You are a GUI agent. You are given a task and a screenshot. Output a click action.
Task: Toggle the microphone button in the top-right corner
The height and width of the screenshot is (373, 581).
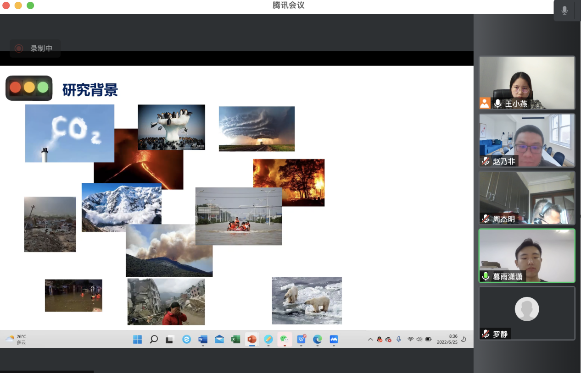pyautogui.click(x=564, y=10)
